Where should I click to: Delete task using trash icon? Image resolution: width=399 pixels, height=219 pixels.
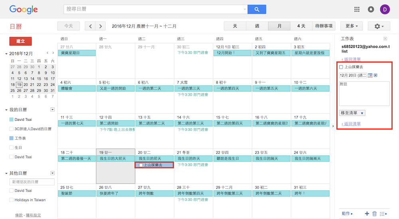[x=374, y=213]
